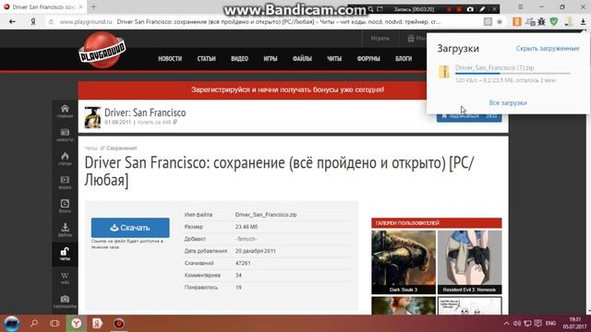Viewport: 591px width, 332px height.
Task: Open Файлы download icon in left sidebar
Action: (65, 230)
